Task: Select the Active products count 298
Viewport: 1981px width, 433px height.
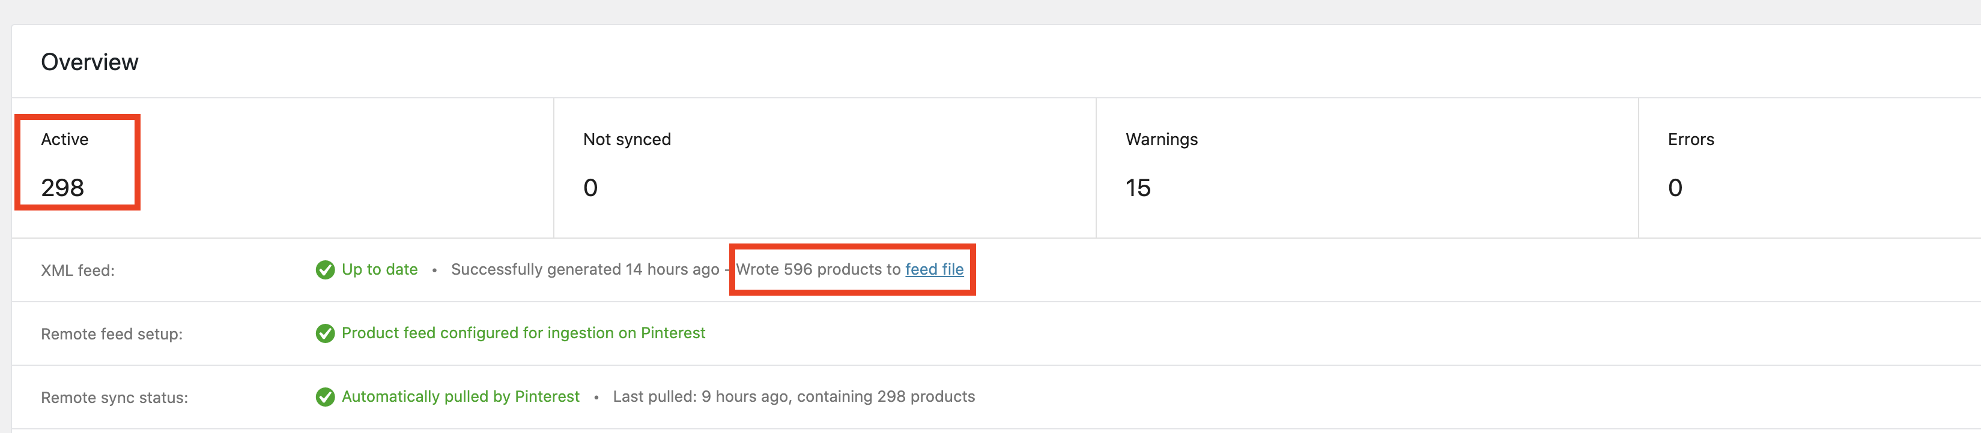Action: click(62, 187)
